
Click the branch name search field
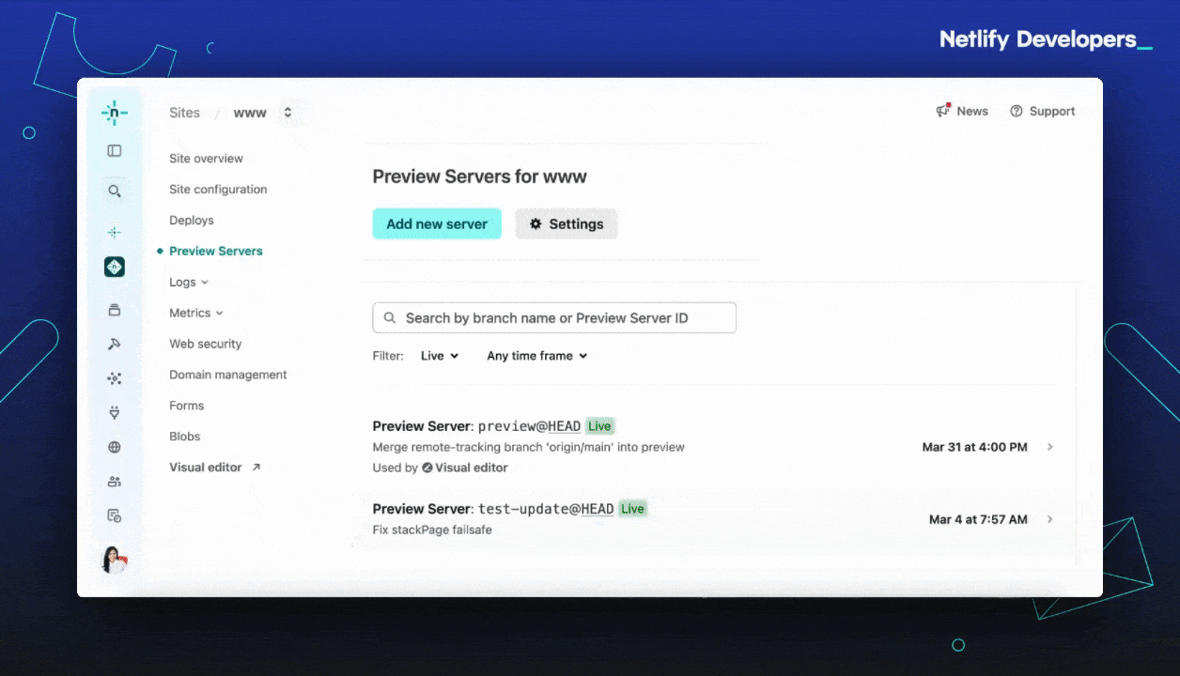[554, 318]
